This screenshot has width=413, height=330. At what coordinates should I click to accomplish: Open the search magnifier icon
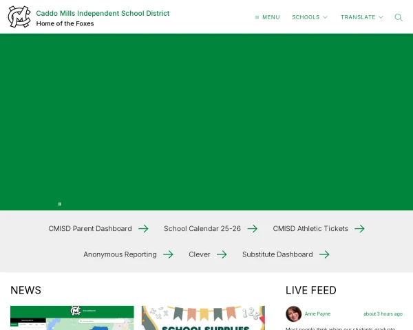pos(399,17)
